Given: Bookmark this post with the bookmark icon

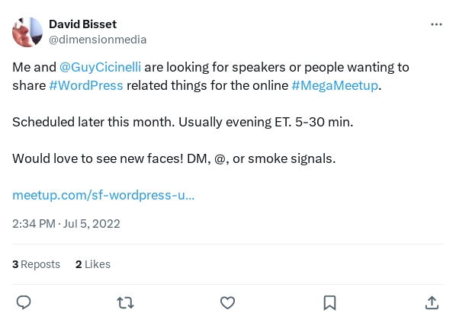Looking at the screenshot, I should (x=329, y=303).
